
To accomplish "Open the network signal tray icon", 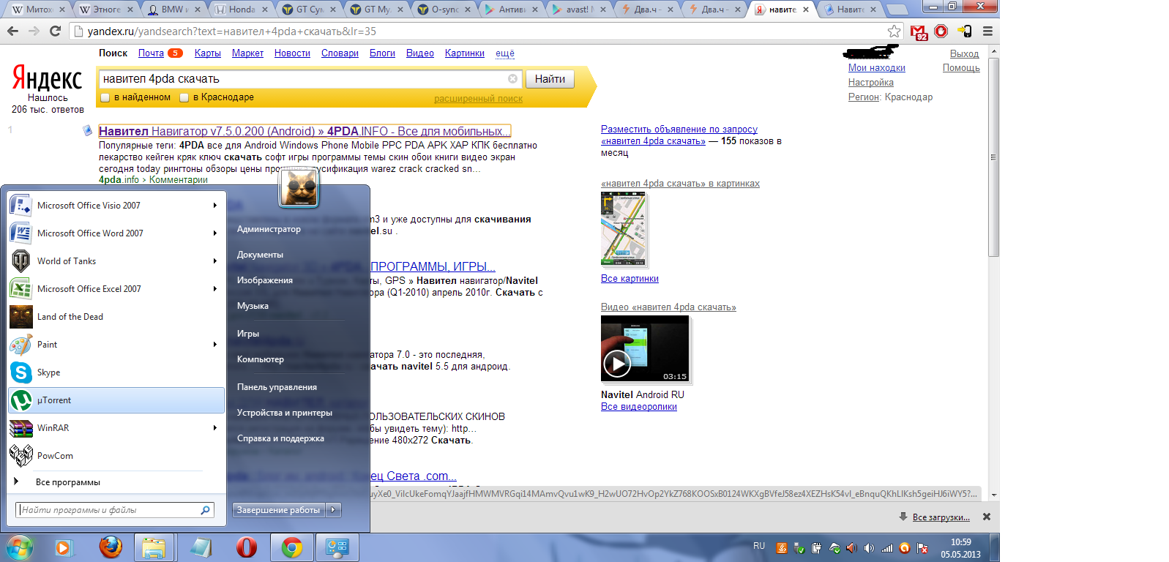I will (x=887, y=547).
